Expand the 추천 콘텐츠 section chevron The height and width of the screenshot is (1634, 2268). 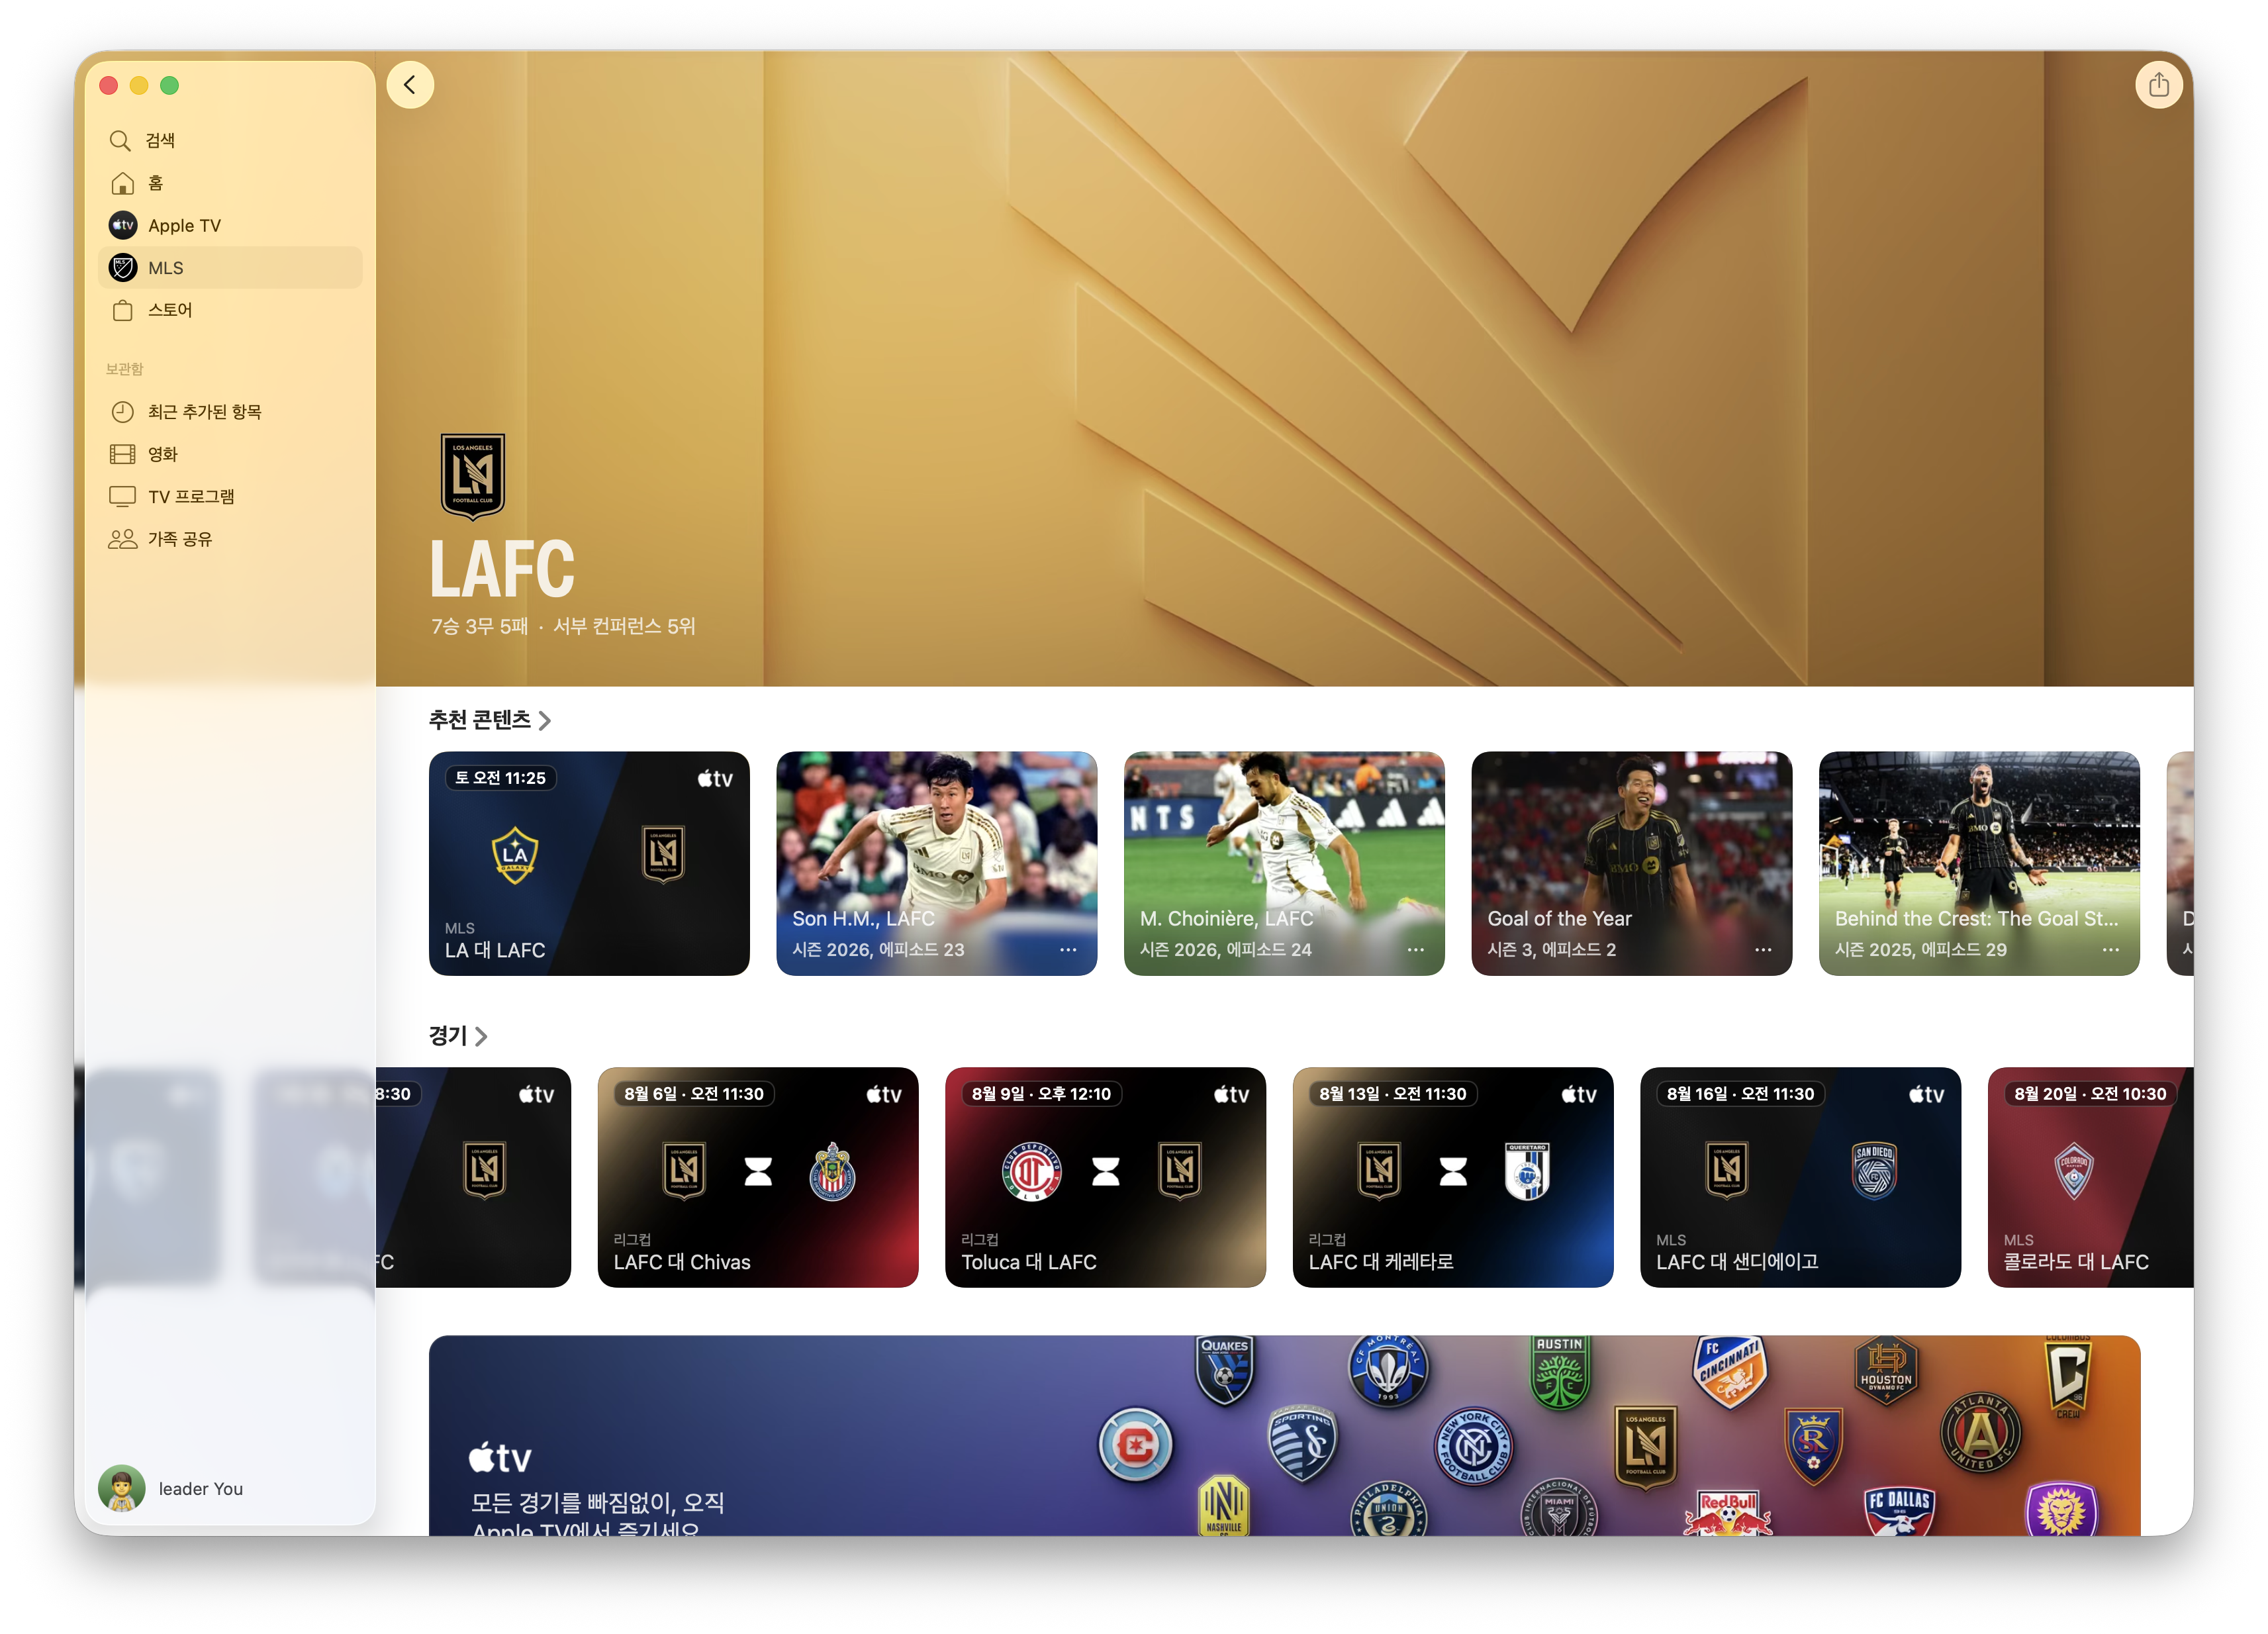[x=545, y=721]
